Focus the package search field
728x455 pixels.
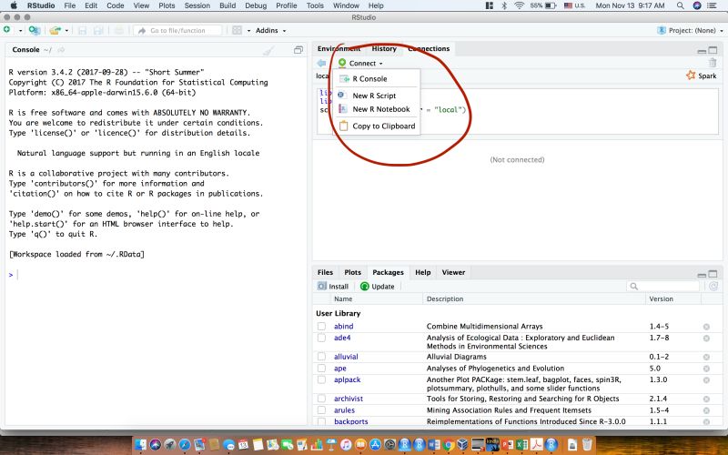click(663, 287)
